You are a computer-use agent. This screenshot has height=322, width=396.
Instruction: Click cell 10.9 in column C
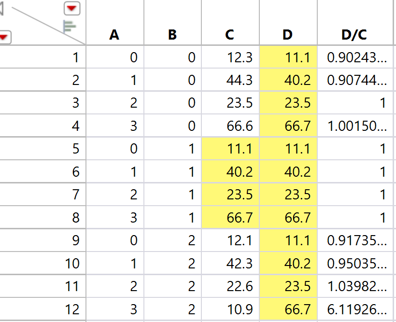coord(230,309)
